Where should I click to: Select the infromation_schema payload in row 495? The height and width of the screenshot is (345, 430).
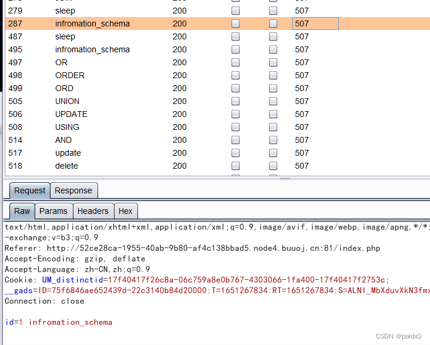[92, 49]
